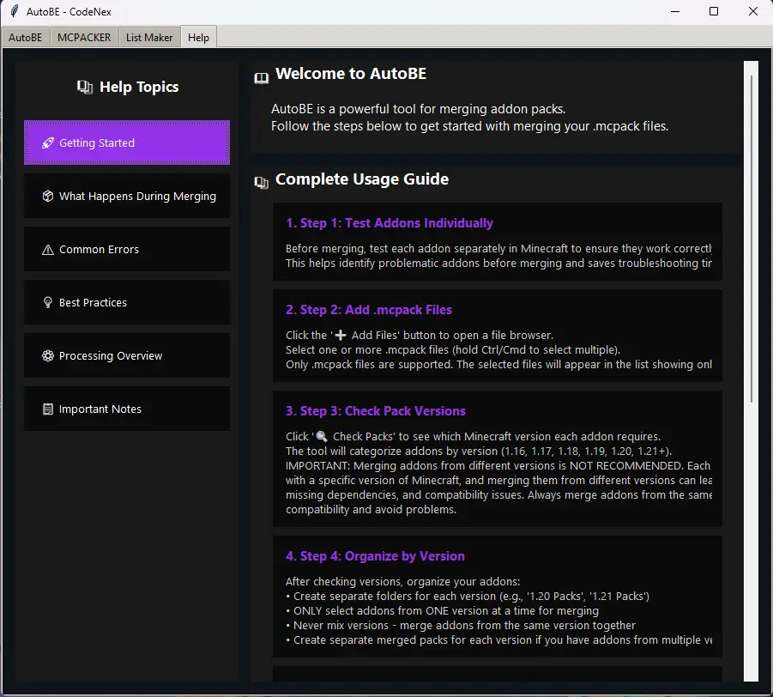Click the AutoBE feather icon in title bar
773x697 pixels.
click(x=13, y=12)
